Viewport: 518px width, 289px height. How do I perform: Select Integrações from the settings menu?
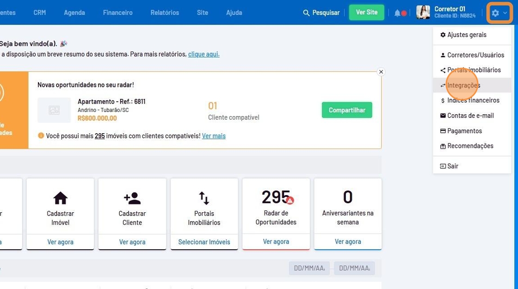(x=463, y=85)
